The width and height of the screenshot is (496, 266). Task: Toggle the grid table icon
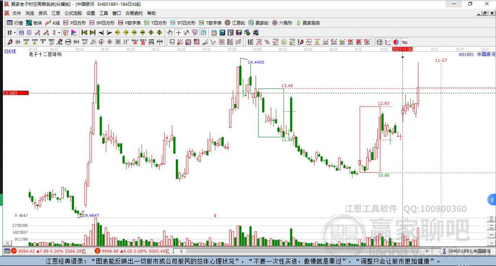point(379,42)
